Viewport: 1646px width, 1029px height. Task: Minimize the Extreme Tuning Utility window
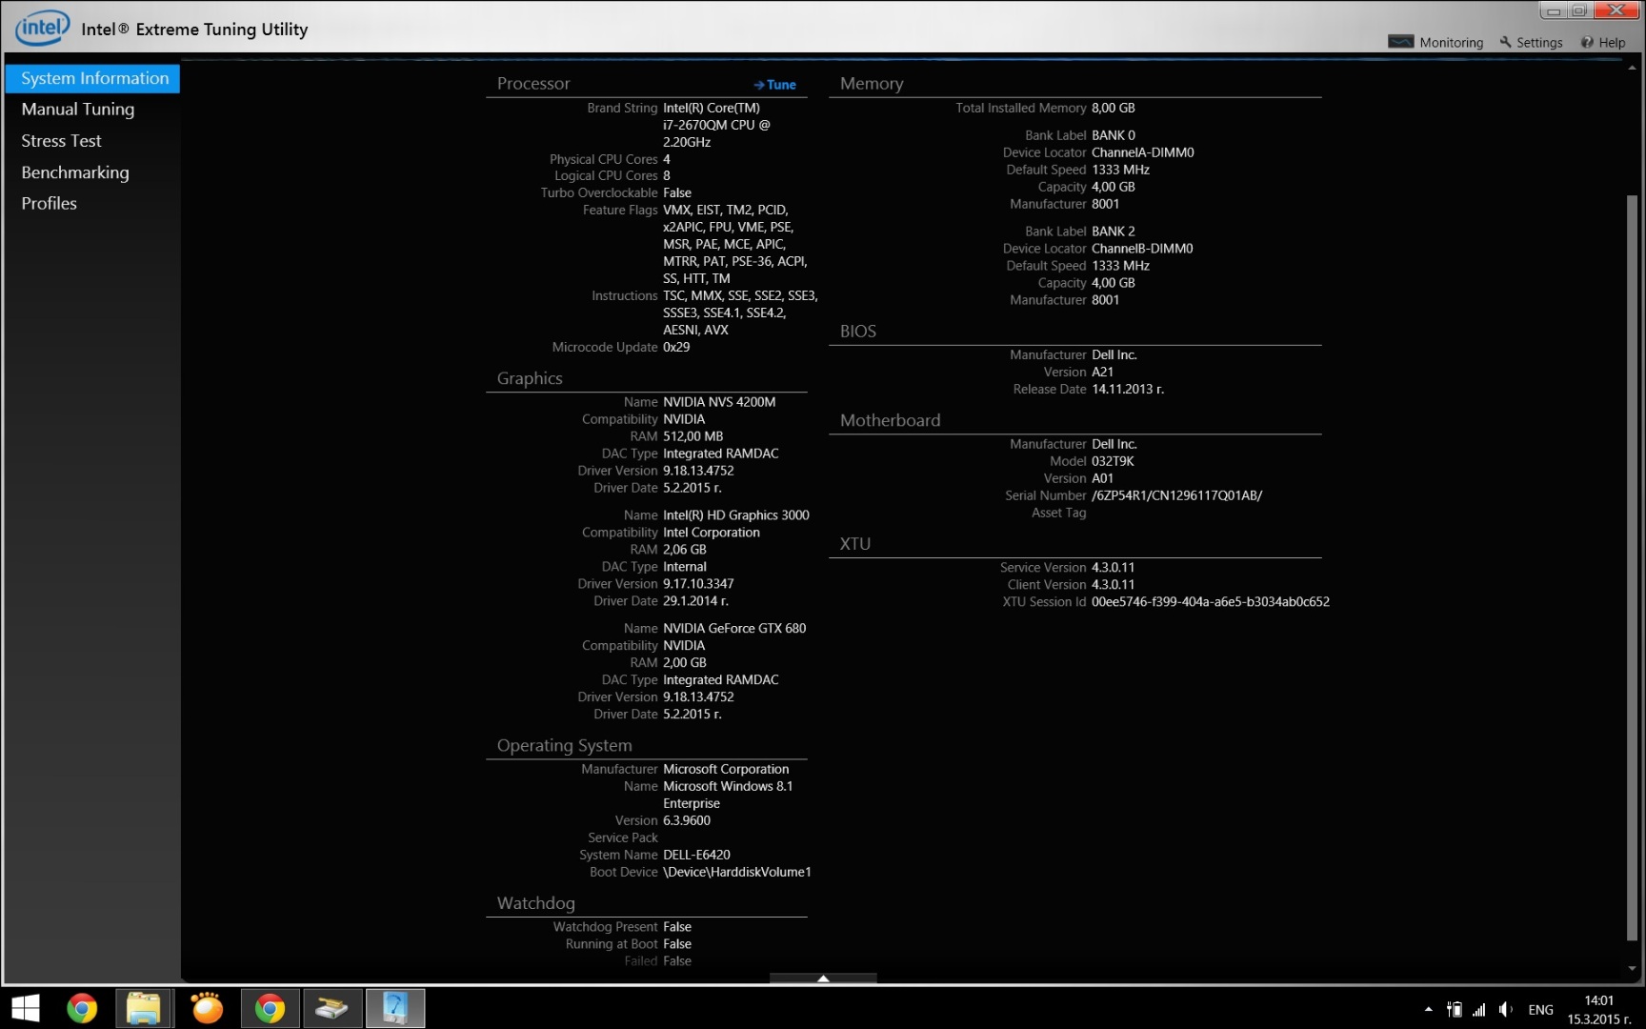coord(1554,10)
